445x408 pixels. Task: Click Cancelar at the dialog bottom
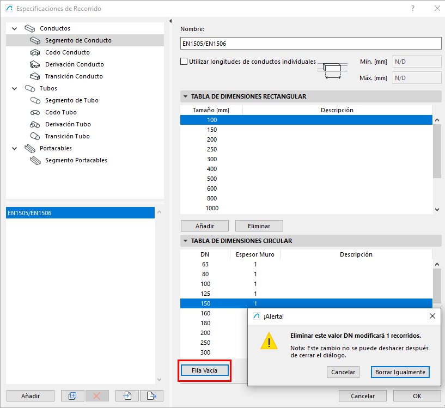click(x=363, y=396)
